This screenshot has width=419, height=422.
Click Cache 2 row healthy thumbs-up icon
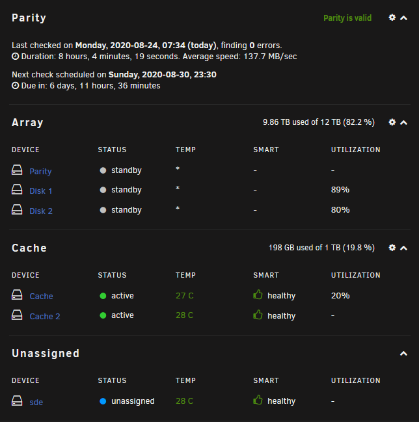point(258,315)
